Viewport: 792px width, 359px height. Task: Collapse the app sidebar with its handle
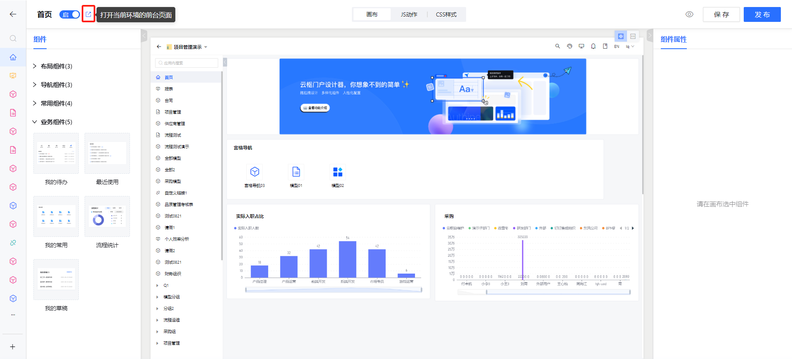click(x=225, y=62)
